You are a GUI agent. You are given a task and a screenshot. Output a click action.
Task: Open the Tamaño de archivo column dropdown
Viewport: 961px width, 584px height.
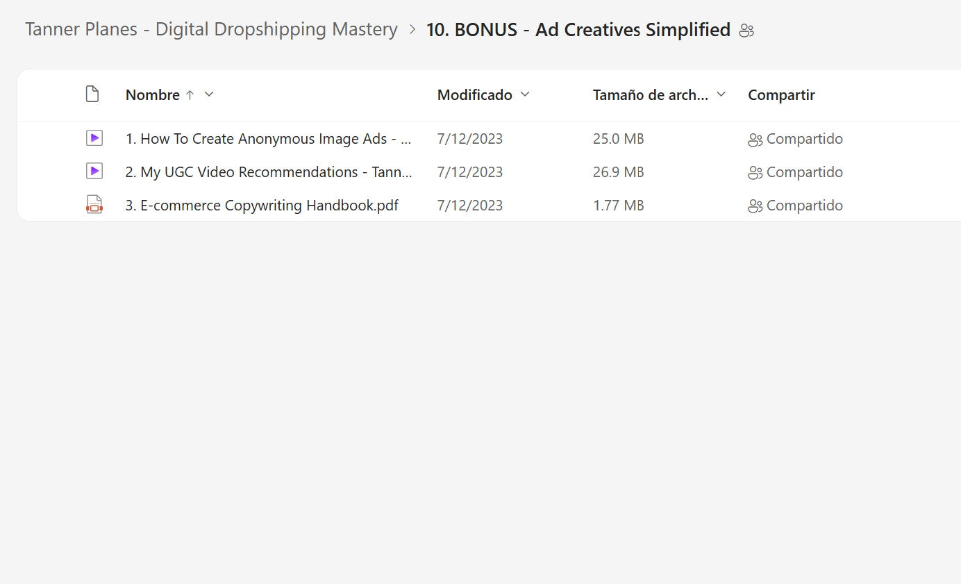(x=721, y=94)
